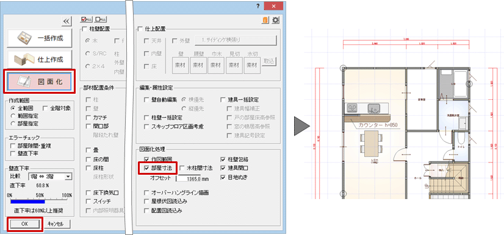Enable 全階対象 checkbox
Screen dimensions: 504x235
(x=57, y=108)
